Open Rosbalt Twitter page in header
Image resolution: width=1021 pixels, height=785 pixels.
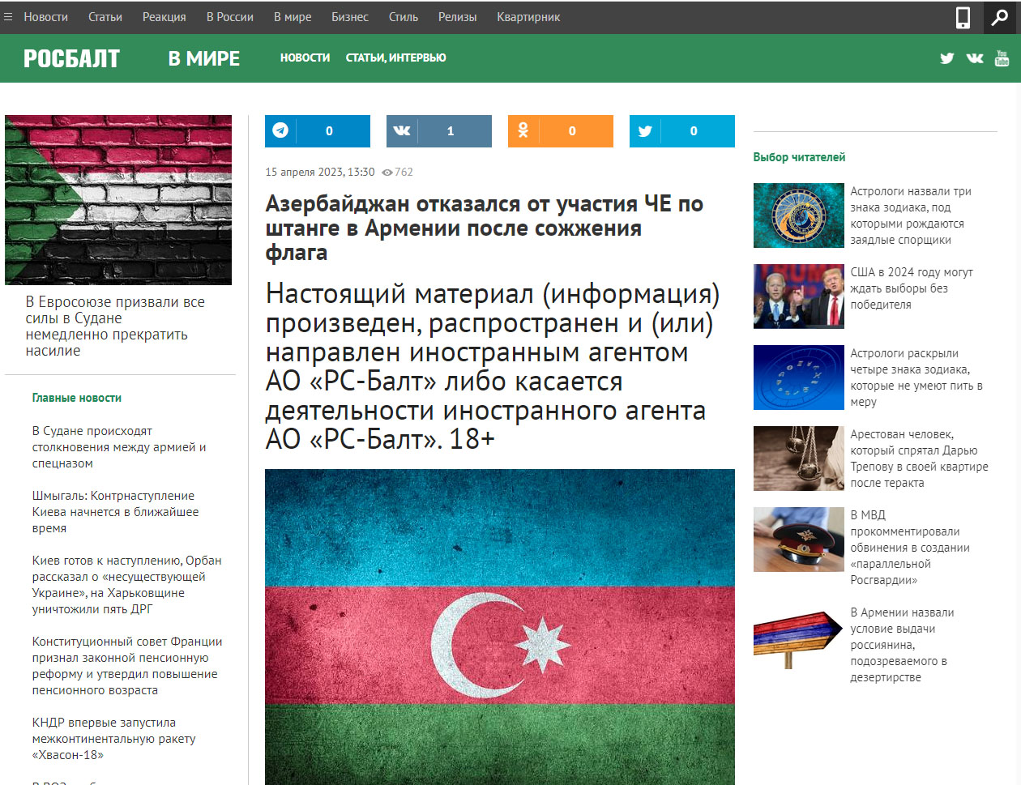tap(946, 58)
